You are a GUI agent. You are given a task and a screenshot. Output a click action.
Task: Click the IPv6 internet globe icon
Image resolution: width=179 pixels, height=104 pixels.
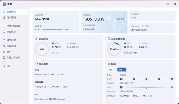pyautogui.click(x=171, y=87)
